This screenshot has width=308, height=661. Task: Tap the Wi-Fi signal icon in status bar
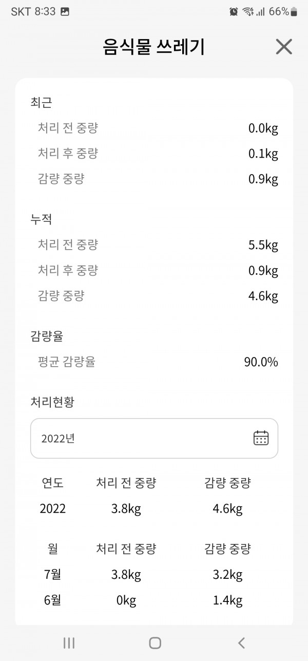click(x=248, y=11)
